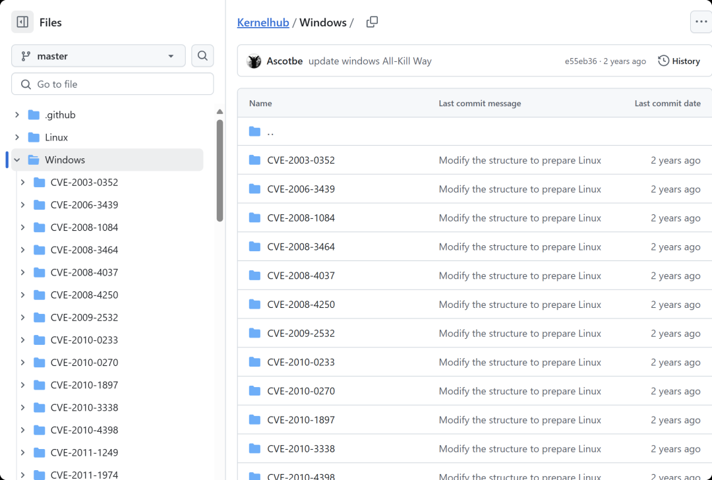Click the Linux folder icon in tree
Screen dimensions: 712x480
(34, 137)
